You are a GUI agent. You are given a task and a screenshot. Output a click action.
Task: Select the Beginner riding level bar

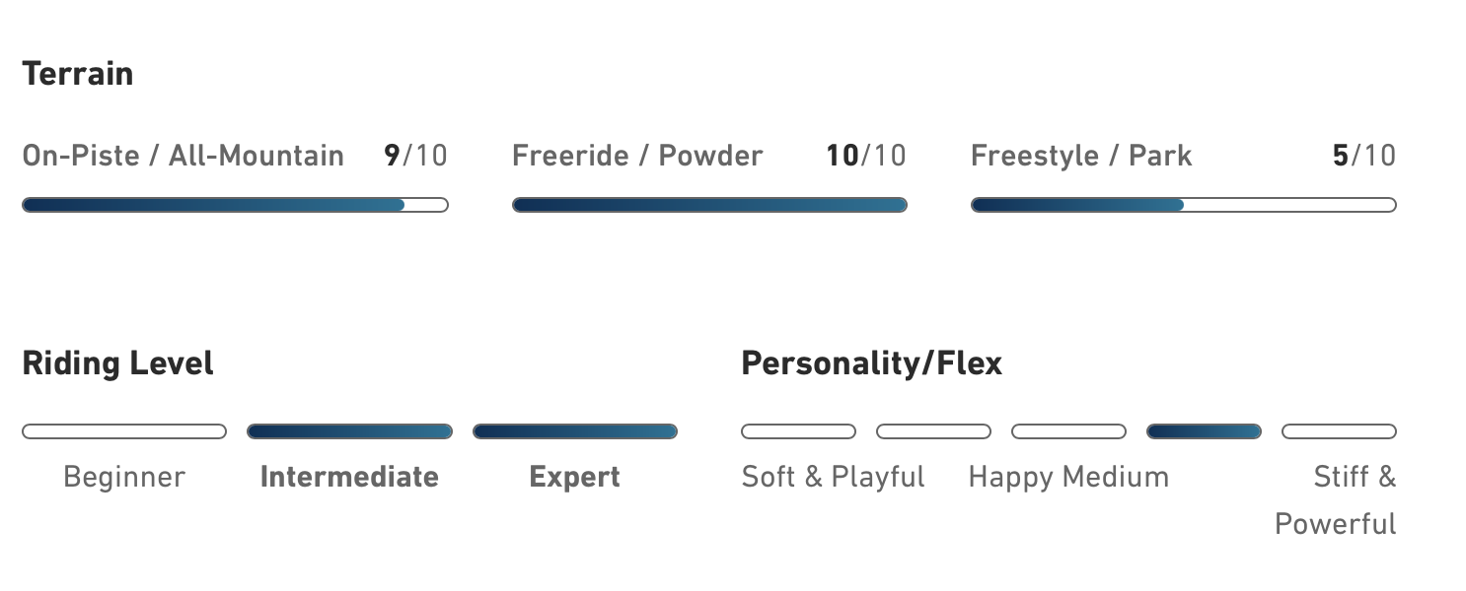124,431
